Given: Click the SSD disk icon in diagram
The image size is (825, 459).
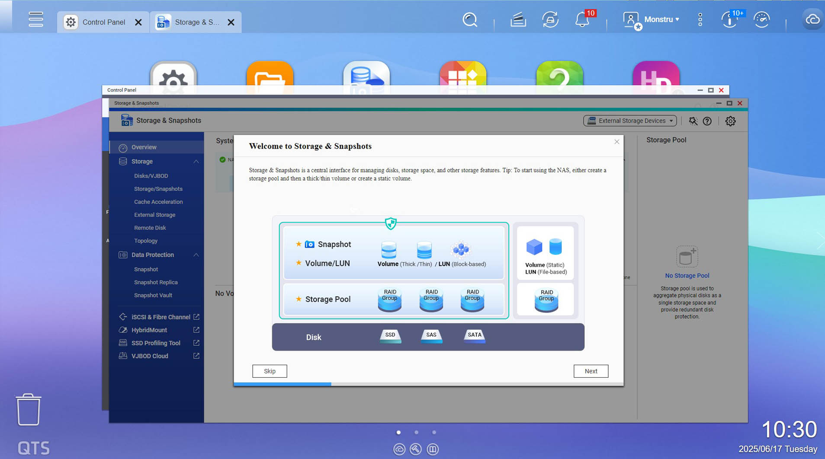Looking at the screenshot, I should 390,336.
